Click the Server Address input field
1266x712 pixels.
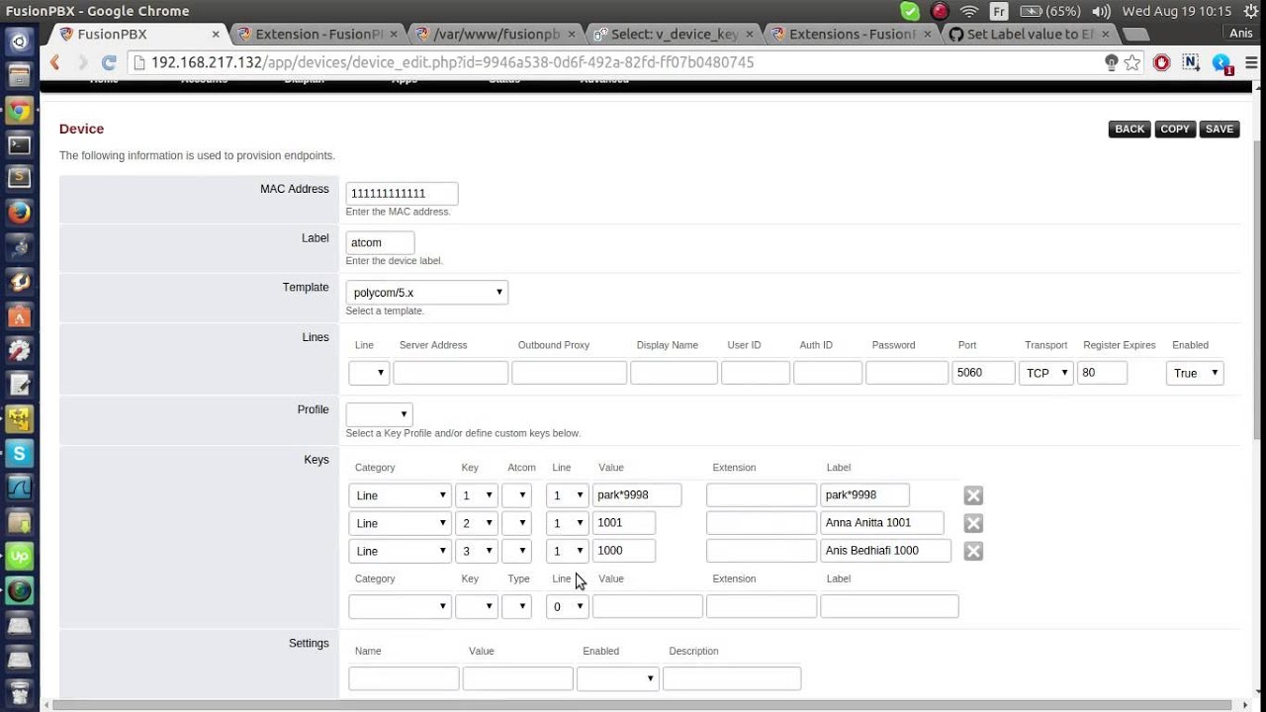click(451, 373)
